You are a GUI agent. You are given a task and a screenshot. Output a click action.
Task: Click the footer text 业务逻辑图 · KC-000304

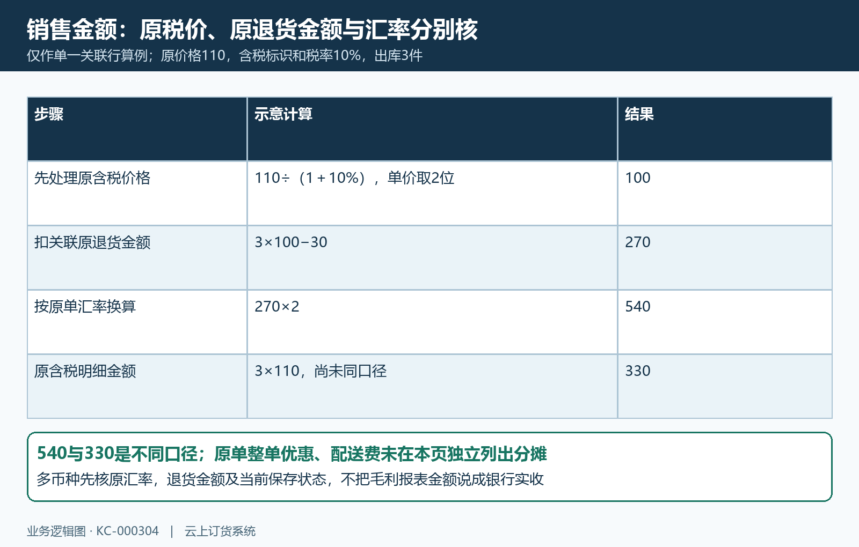(93, 531)
